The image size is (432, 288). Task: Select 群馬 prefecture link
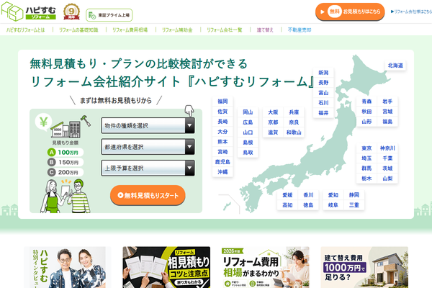[366, 168]
